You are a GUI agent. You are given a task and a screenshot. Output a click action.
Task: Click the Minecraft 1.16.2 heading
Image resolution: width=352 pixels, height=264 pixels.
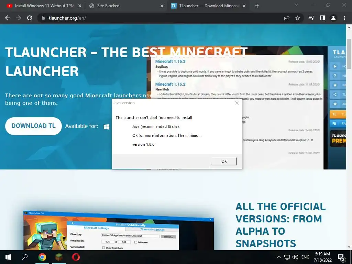170,84
